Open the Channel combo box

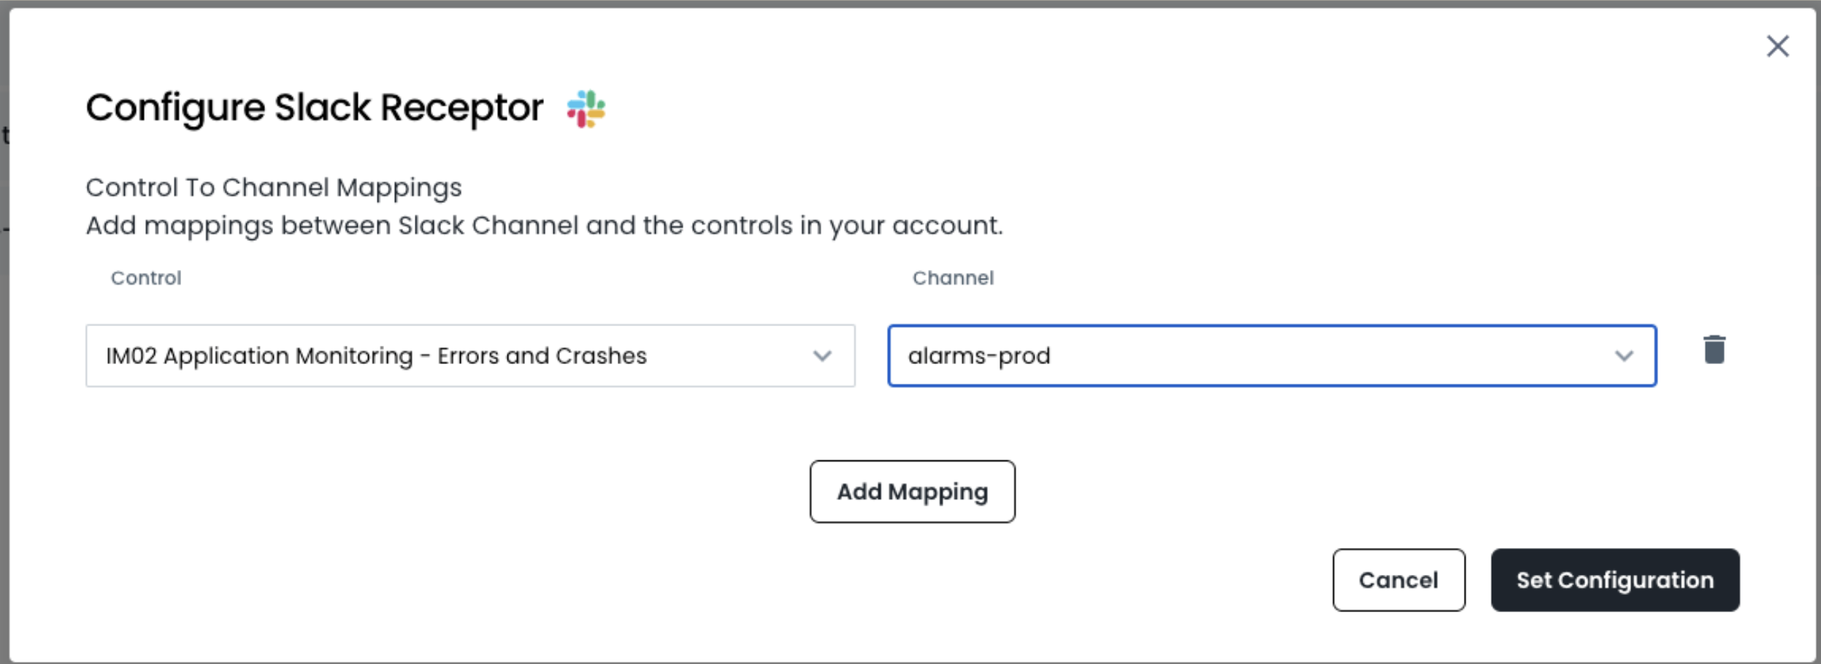(x=1271, y=356)
